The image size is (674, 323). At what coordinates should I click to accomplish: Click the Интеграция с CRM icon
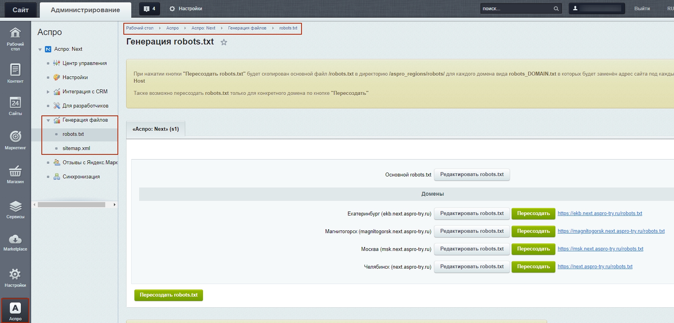57,92
